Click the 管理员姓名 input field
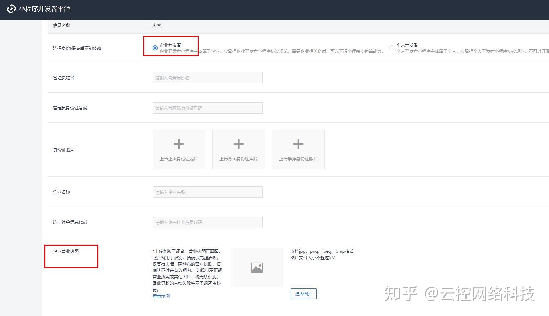This screenshot has height=316, width=549. point(207,78)
